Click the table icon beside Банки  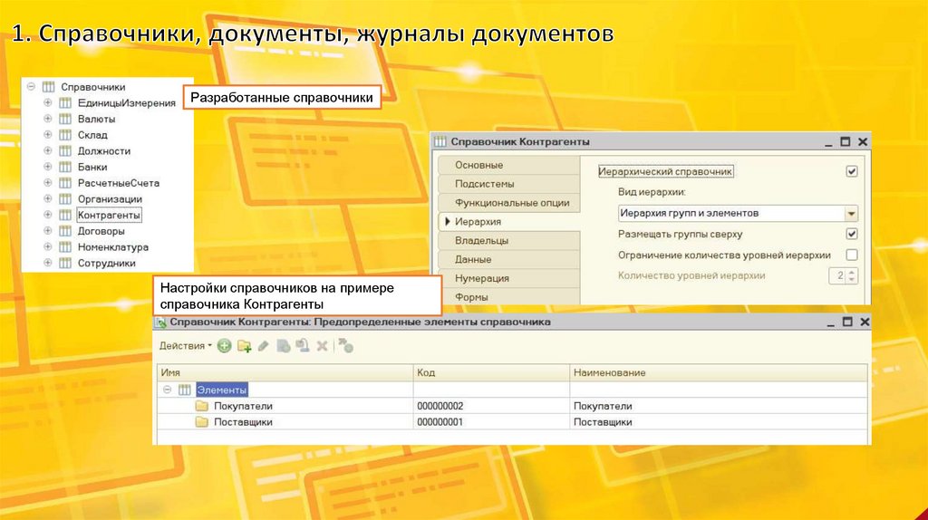(x=65, y=167)
